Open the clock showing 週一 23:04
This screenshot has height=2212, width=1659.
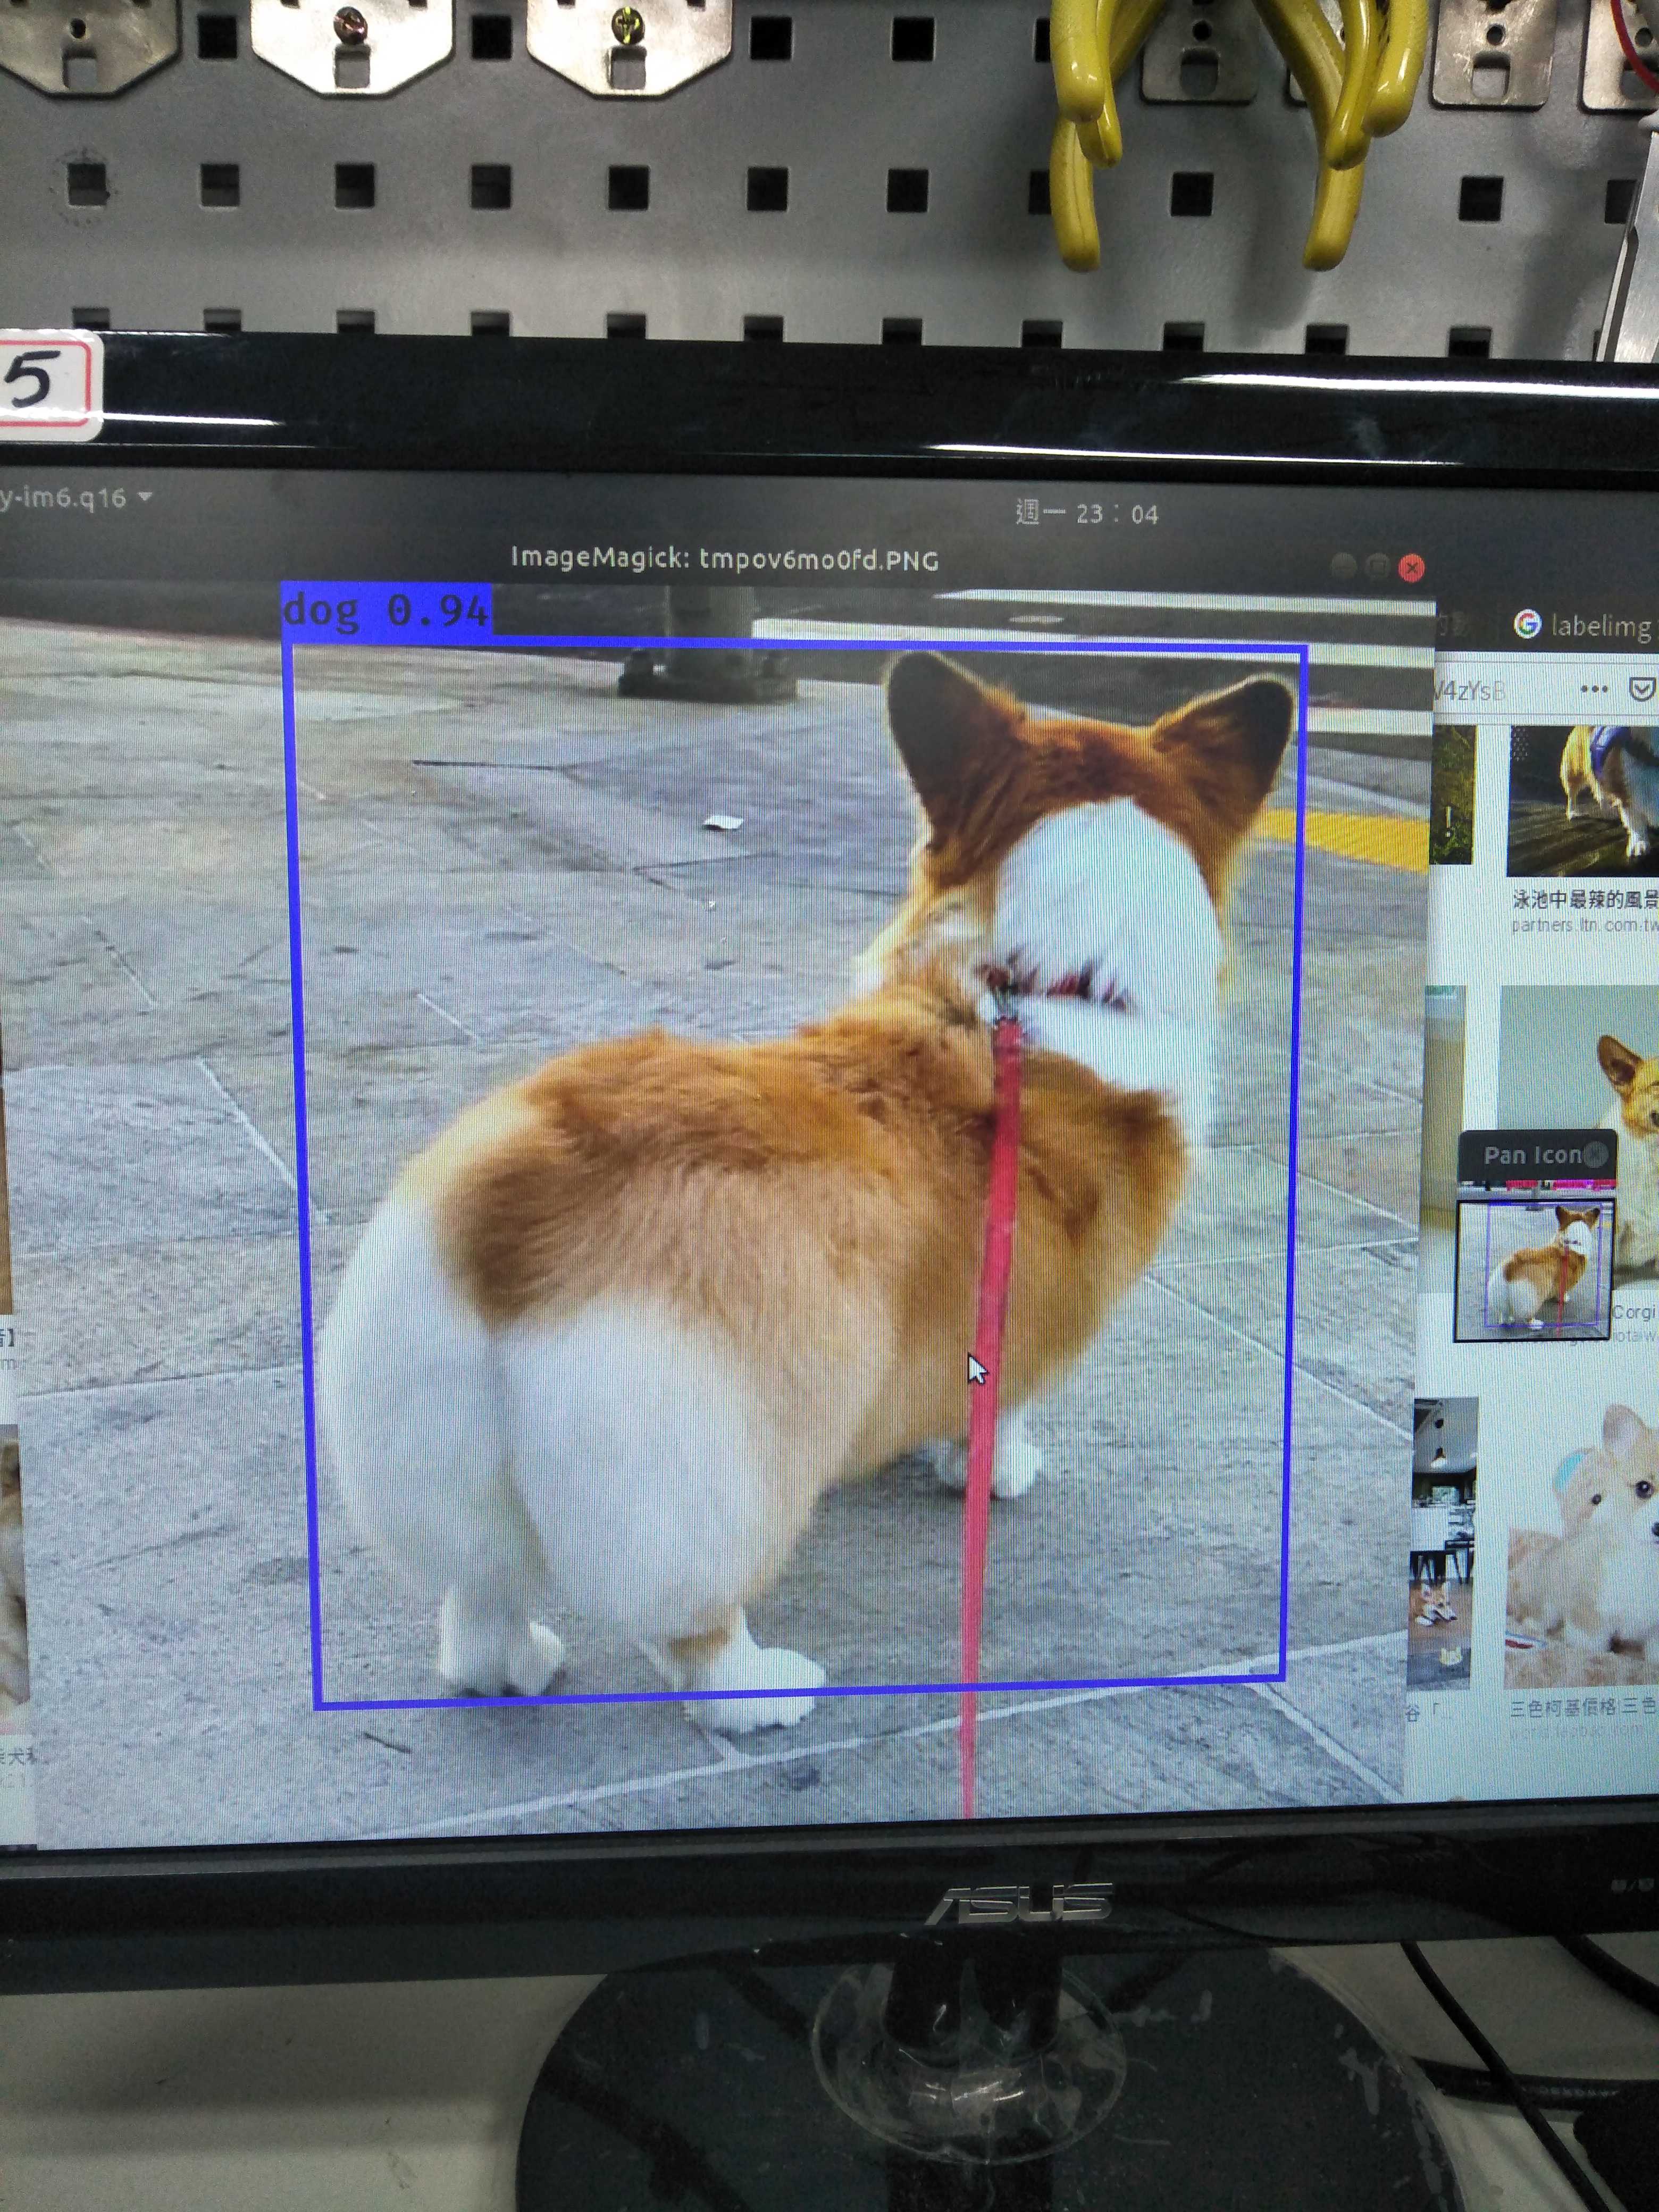point(1086,514)
